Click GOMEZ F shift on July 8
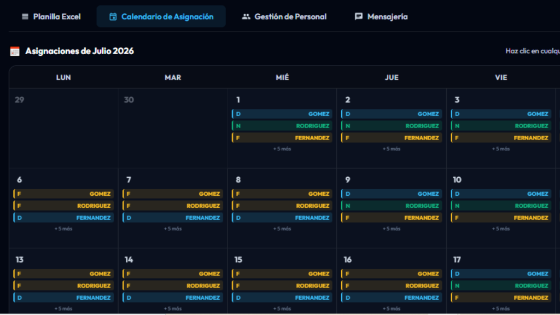560x315 pixels. point(282,194)
